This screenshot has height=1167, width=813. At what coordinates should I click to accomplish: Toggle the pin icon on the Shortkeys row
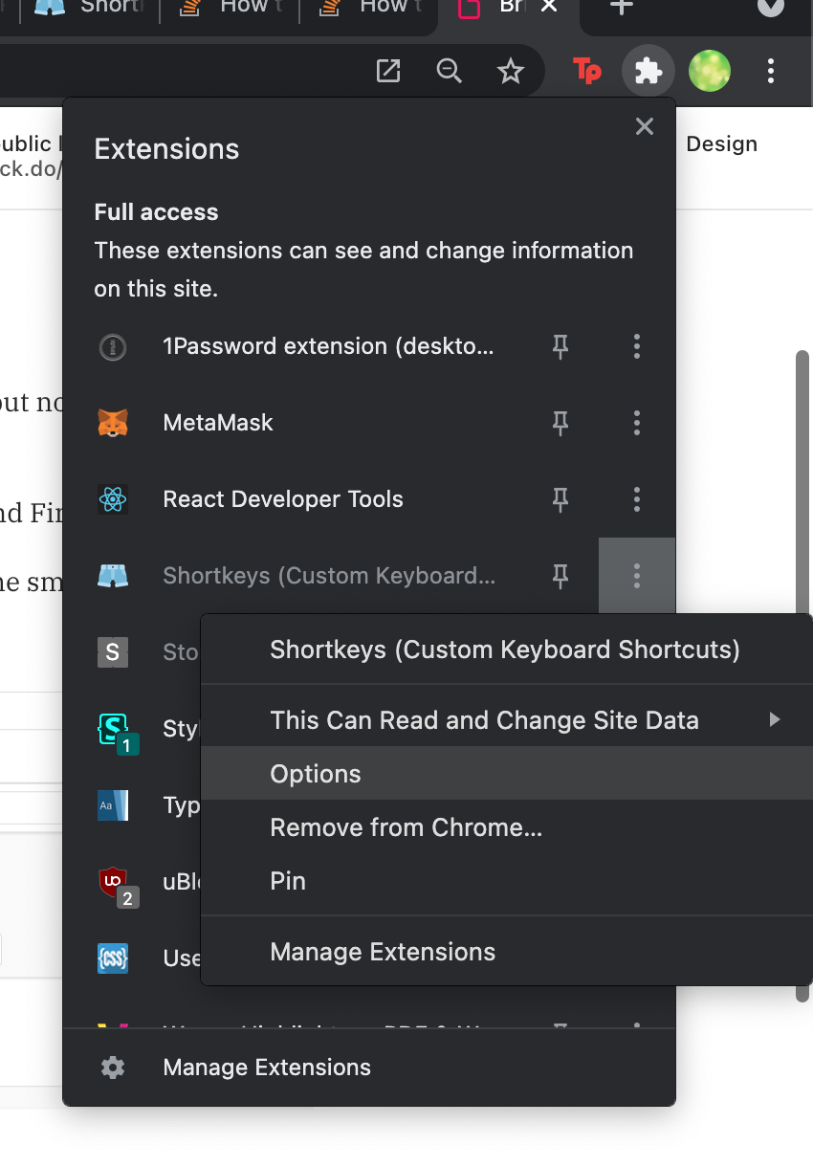coord(560,576)
